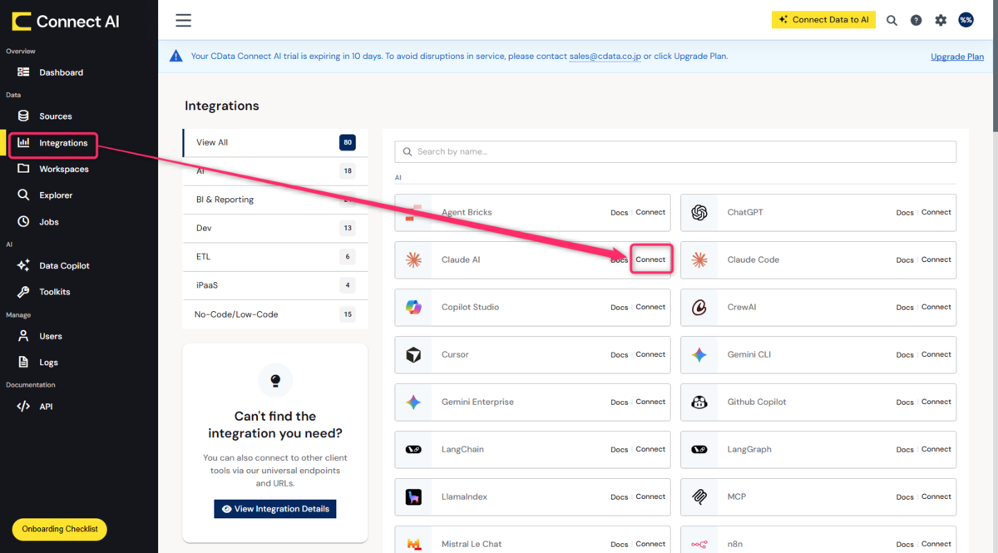Click View Integration Details button

[275, 509]
